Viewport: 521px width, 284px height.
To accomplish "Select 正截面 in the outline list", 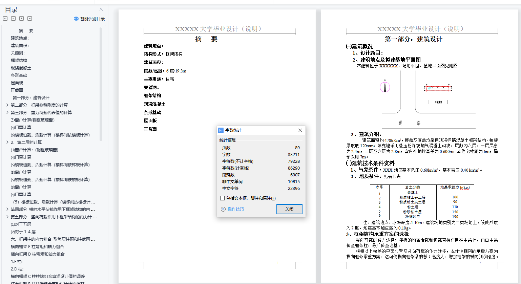I will coord(17,90).
